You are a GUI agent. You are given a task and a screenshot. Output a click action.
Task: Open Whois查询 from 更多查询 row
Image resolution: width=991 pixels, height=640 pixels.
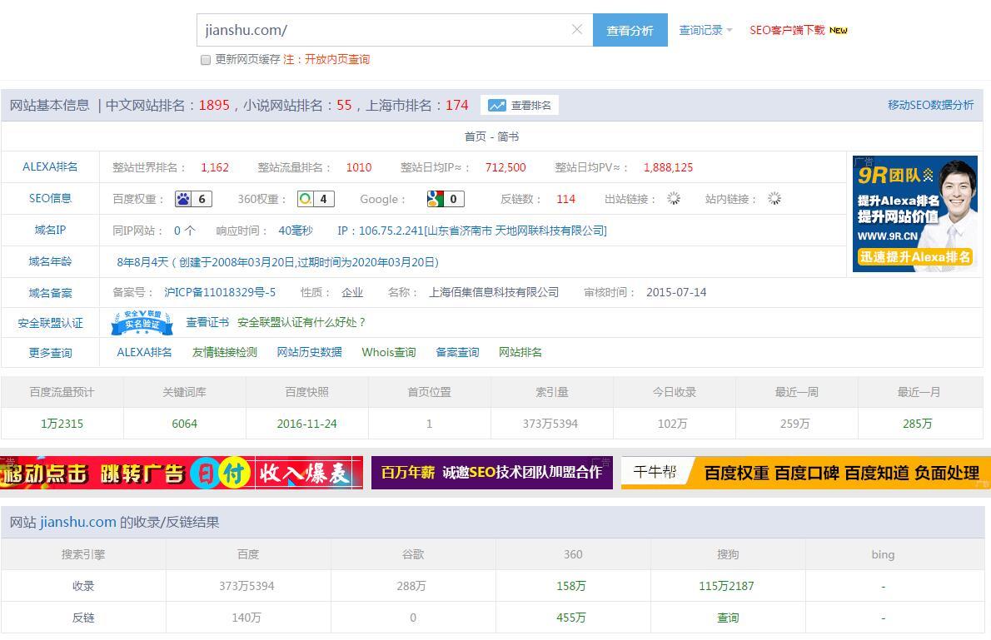click(388, 352)
